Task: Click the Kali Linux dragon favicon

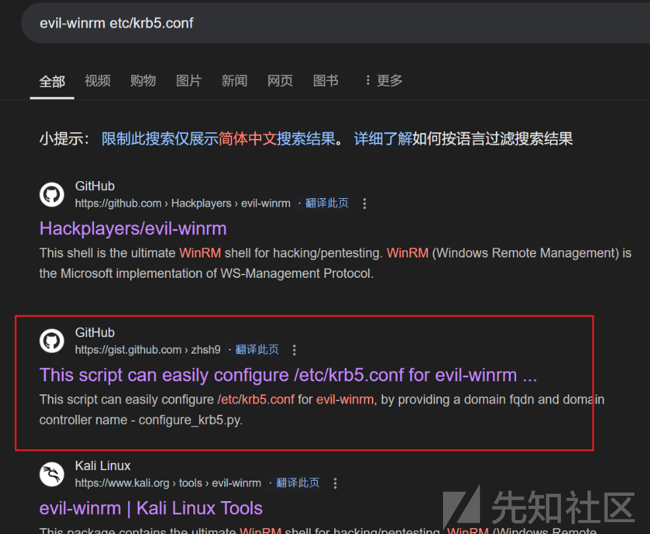Action: tap(52, 474)
